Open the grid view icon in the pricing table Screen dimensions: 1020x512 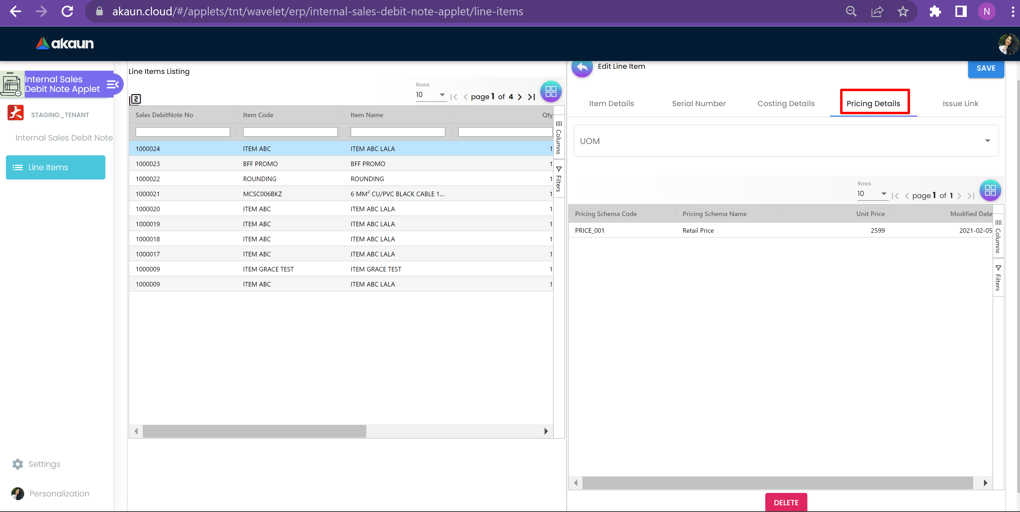(x=990, y=190)
